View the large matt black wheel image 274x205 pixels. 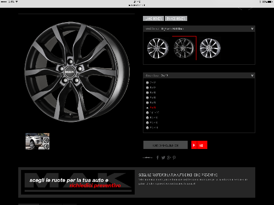[x=77, y=72]
